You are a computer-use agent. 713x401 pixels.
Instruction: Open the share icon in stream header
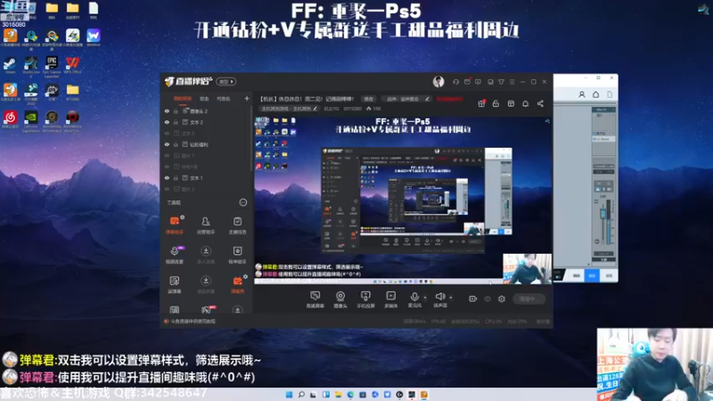(x=540, y=103)
